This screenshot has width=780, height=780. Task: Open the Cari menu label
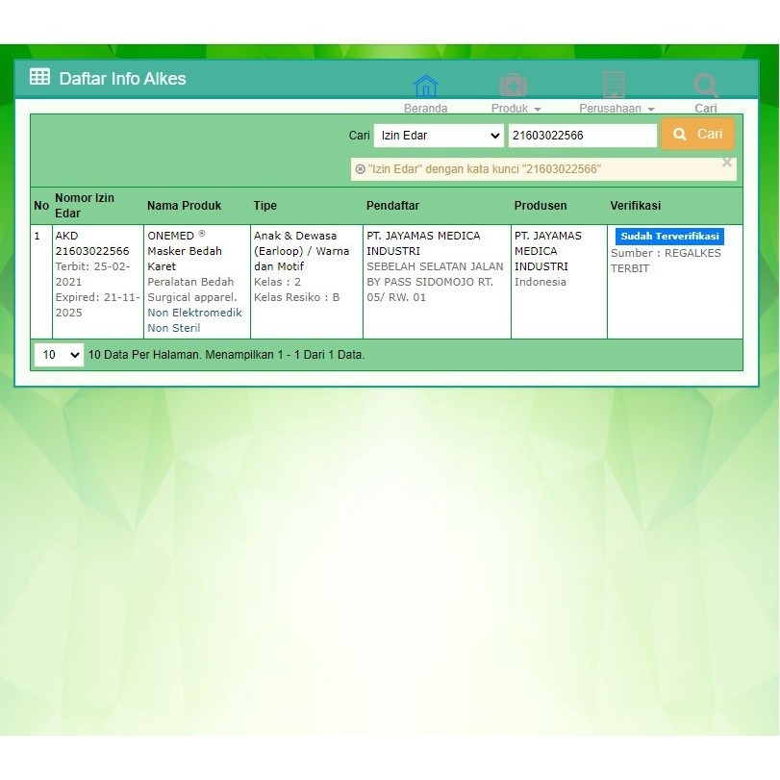point(705,109)
